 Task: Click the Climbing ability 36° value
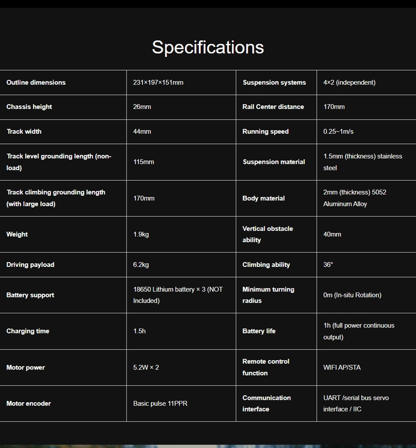(328, 265)
